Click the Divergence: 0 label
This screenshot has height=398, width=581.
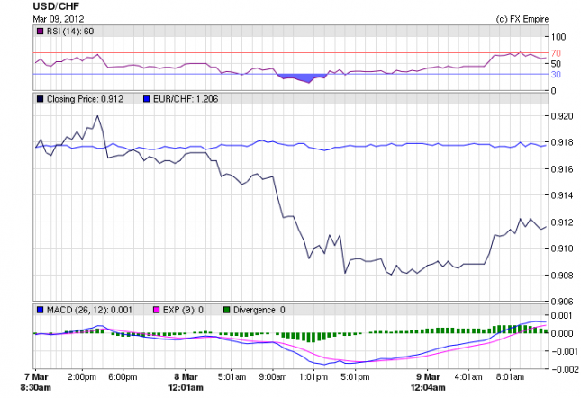tap(259, 310)
